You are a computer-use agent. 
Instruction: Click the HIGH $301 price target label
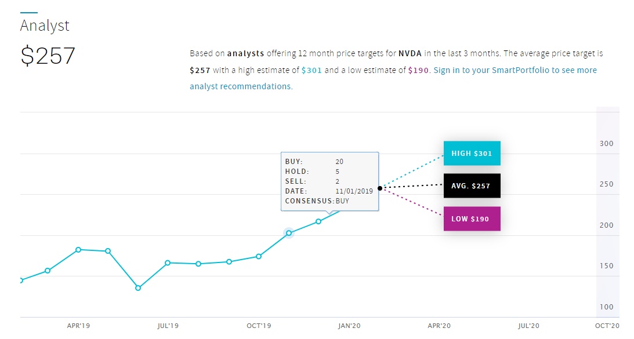coord(472,154)
